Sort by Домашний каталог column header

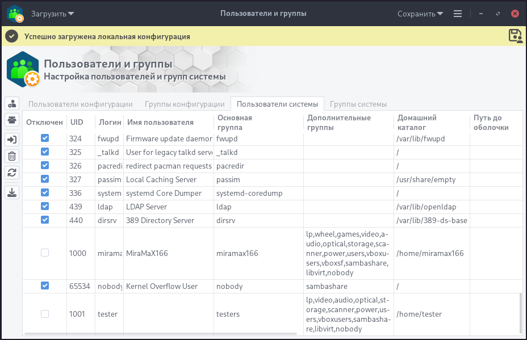pos(432,122)
